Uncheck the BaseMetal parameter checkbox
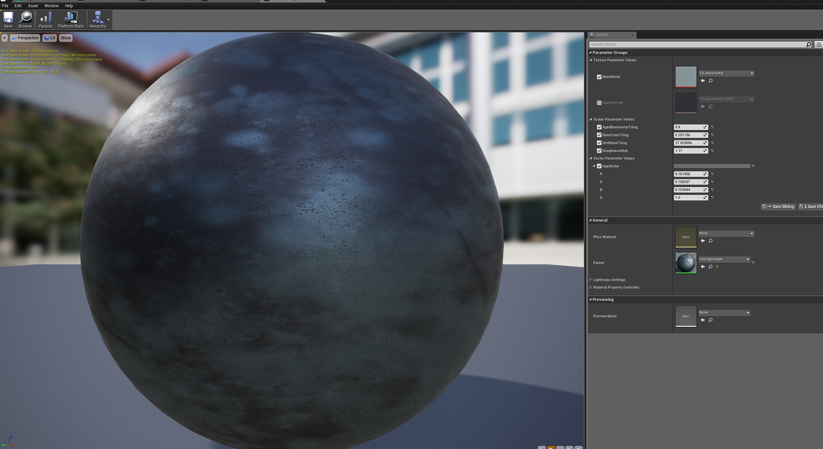The image size is (823, 449). [599, 77]
